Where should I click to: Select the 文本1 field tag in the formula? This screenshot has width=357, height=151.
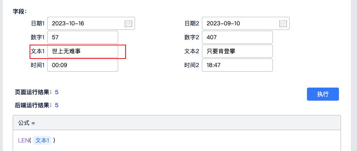(x=42, y=140)
